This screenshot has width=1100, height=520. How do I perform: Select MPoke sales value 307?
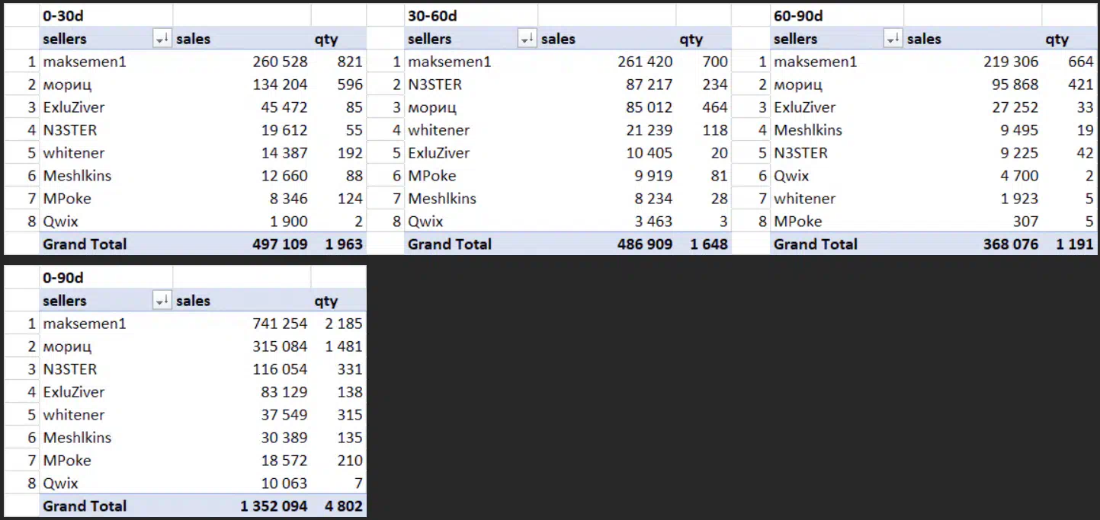pyautogui.click(x=1025, y=222)
